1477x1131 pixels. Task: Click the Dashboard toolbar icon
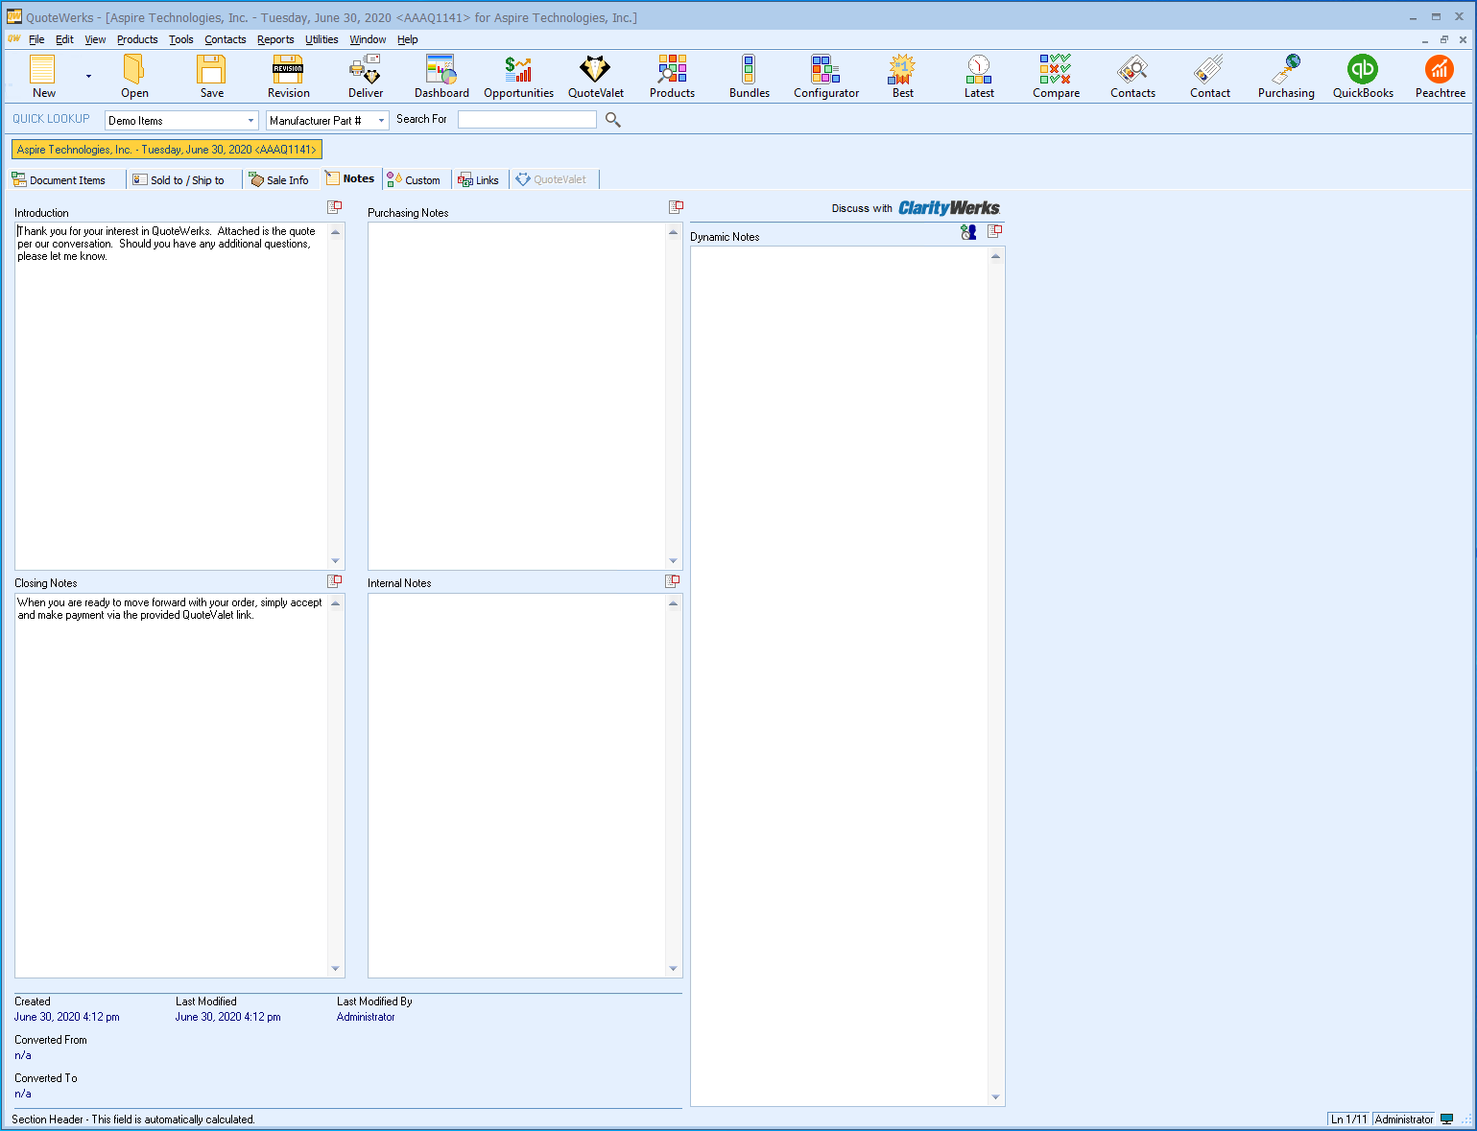coord(441,77)
